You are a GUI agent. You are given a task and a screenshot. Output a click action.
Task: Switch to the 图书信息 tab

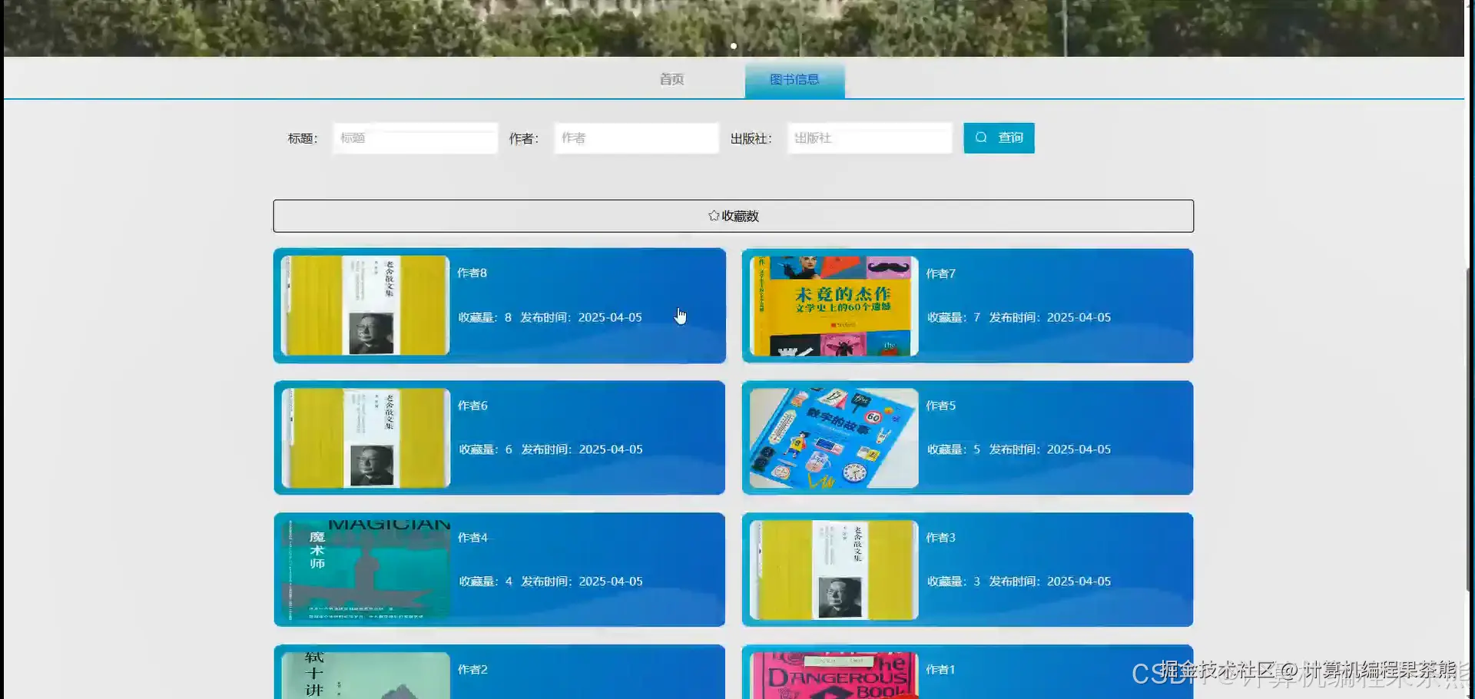[x=794, y=78]
